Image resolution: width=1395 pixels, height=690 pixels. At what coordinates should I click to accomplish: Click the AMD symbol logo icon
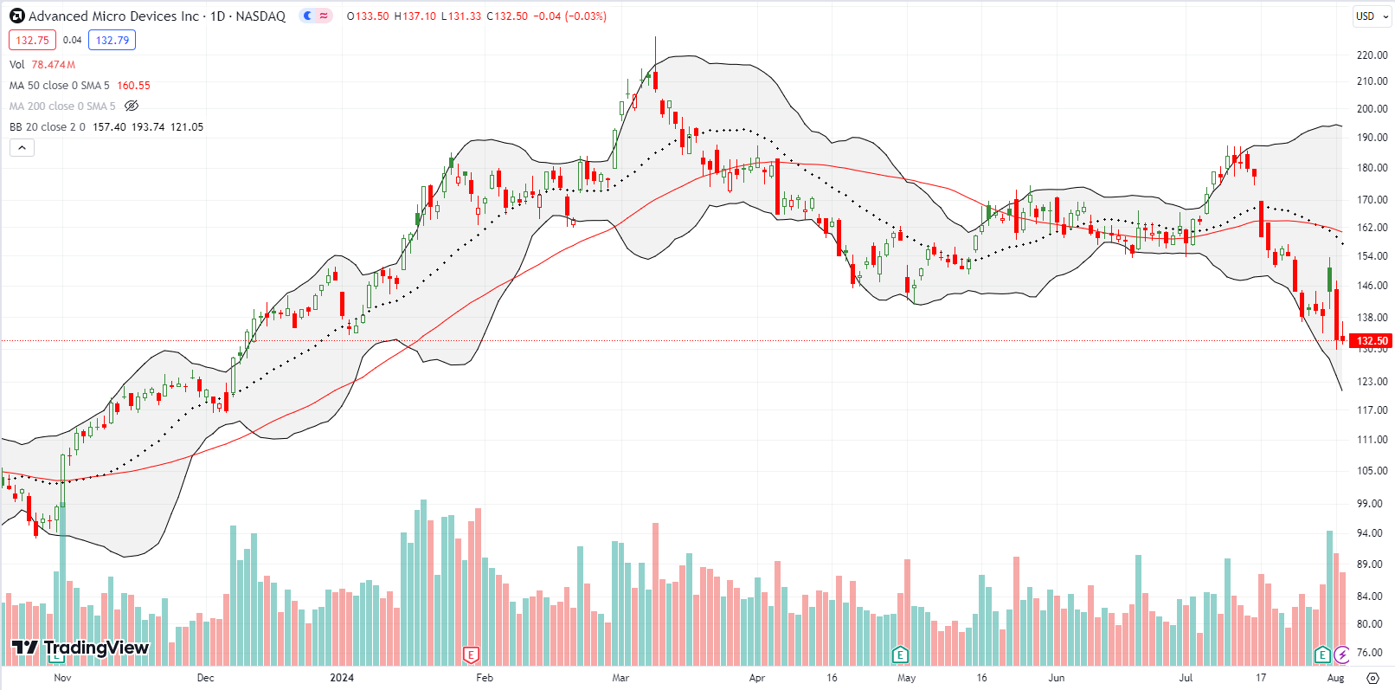tap(16, 16)
